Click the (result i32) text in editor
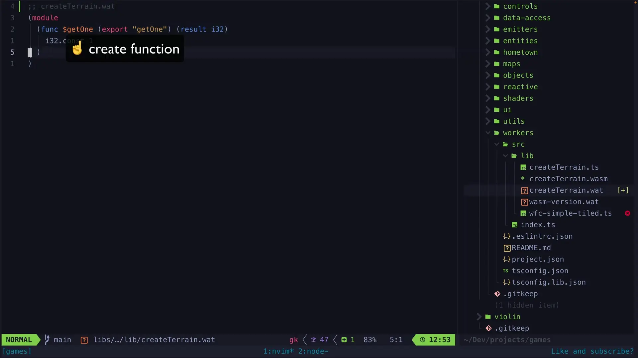Screen dimensions: 638x358 (202, 29)
